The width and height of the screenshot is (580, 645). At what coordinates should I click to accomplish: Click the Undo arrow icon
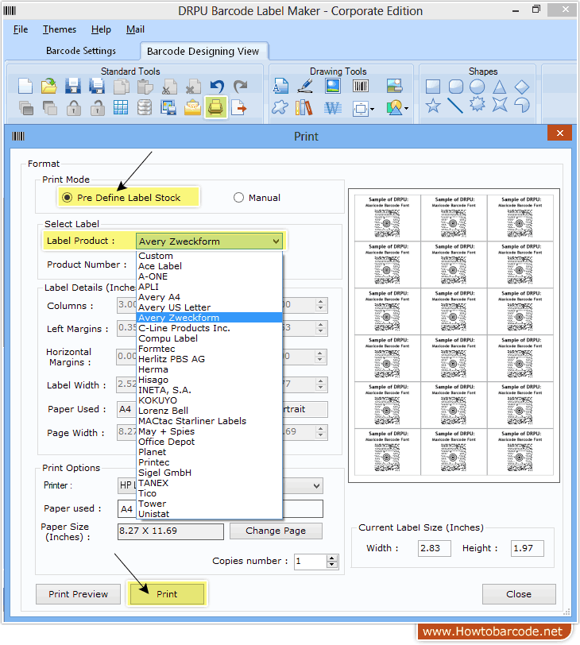click(217, 87)
